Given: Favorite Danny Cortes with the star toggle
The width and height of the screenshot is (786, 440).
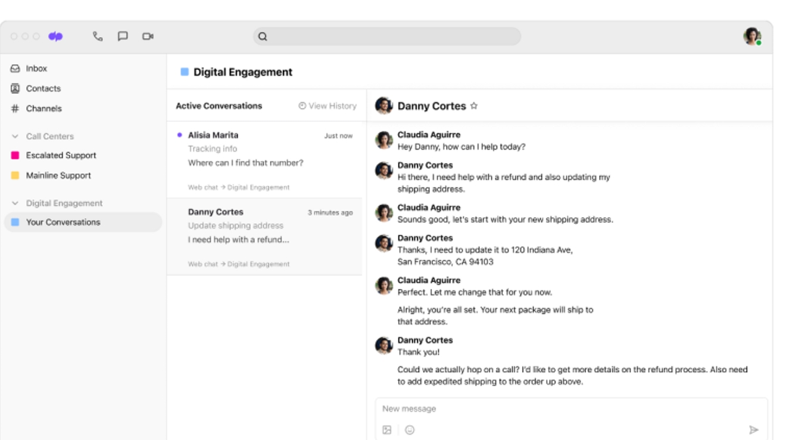Looking at the screenshot, I should tap(474, 106).
